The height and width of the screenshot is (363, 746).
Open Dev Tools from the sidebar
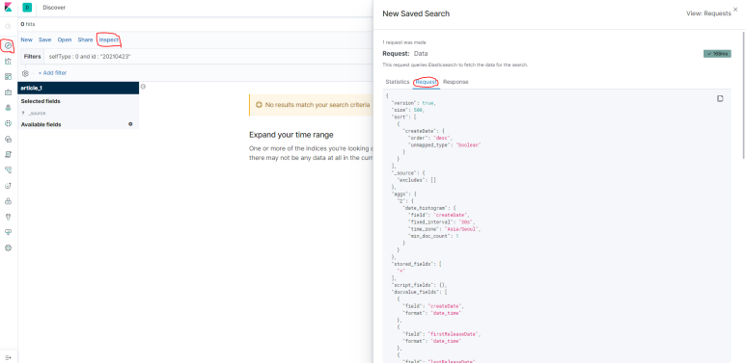pos(8,217)
